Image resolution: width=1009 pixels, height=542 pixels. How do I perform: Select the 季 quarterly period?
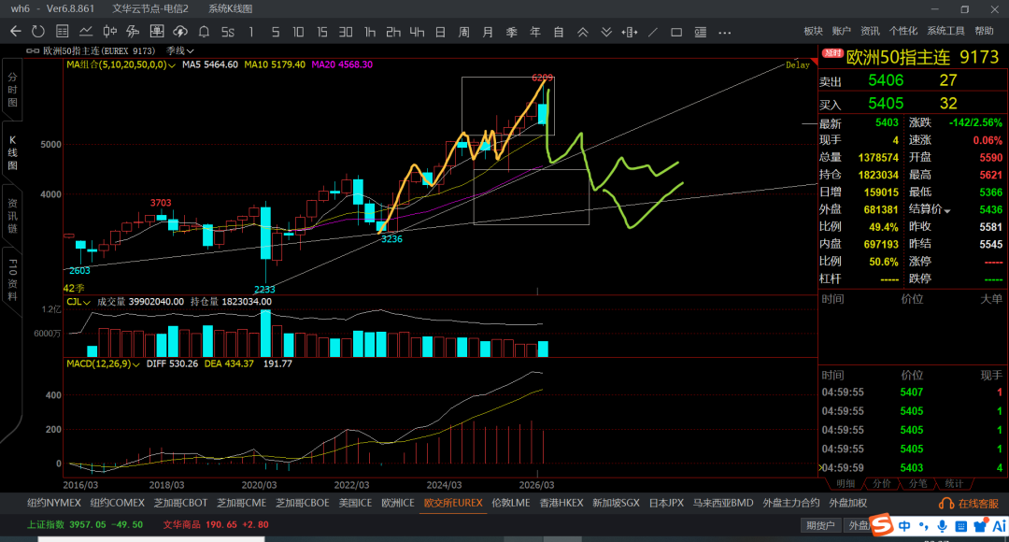point(512,32)
